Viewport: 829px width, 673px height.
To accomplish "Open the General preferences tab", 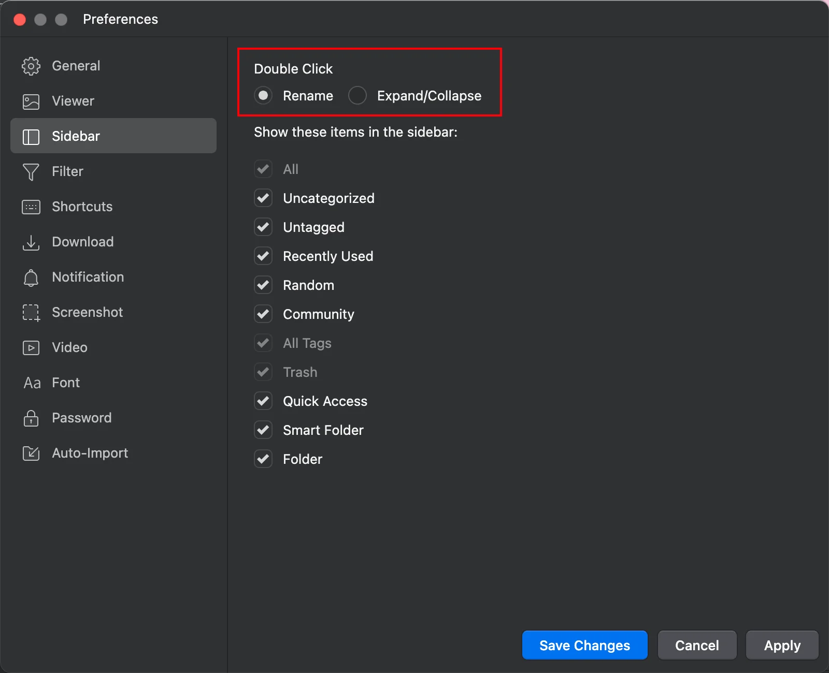I will coord(113,66).
